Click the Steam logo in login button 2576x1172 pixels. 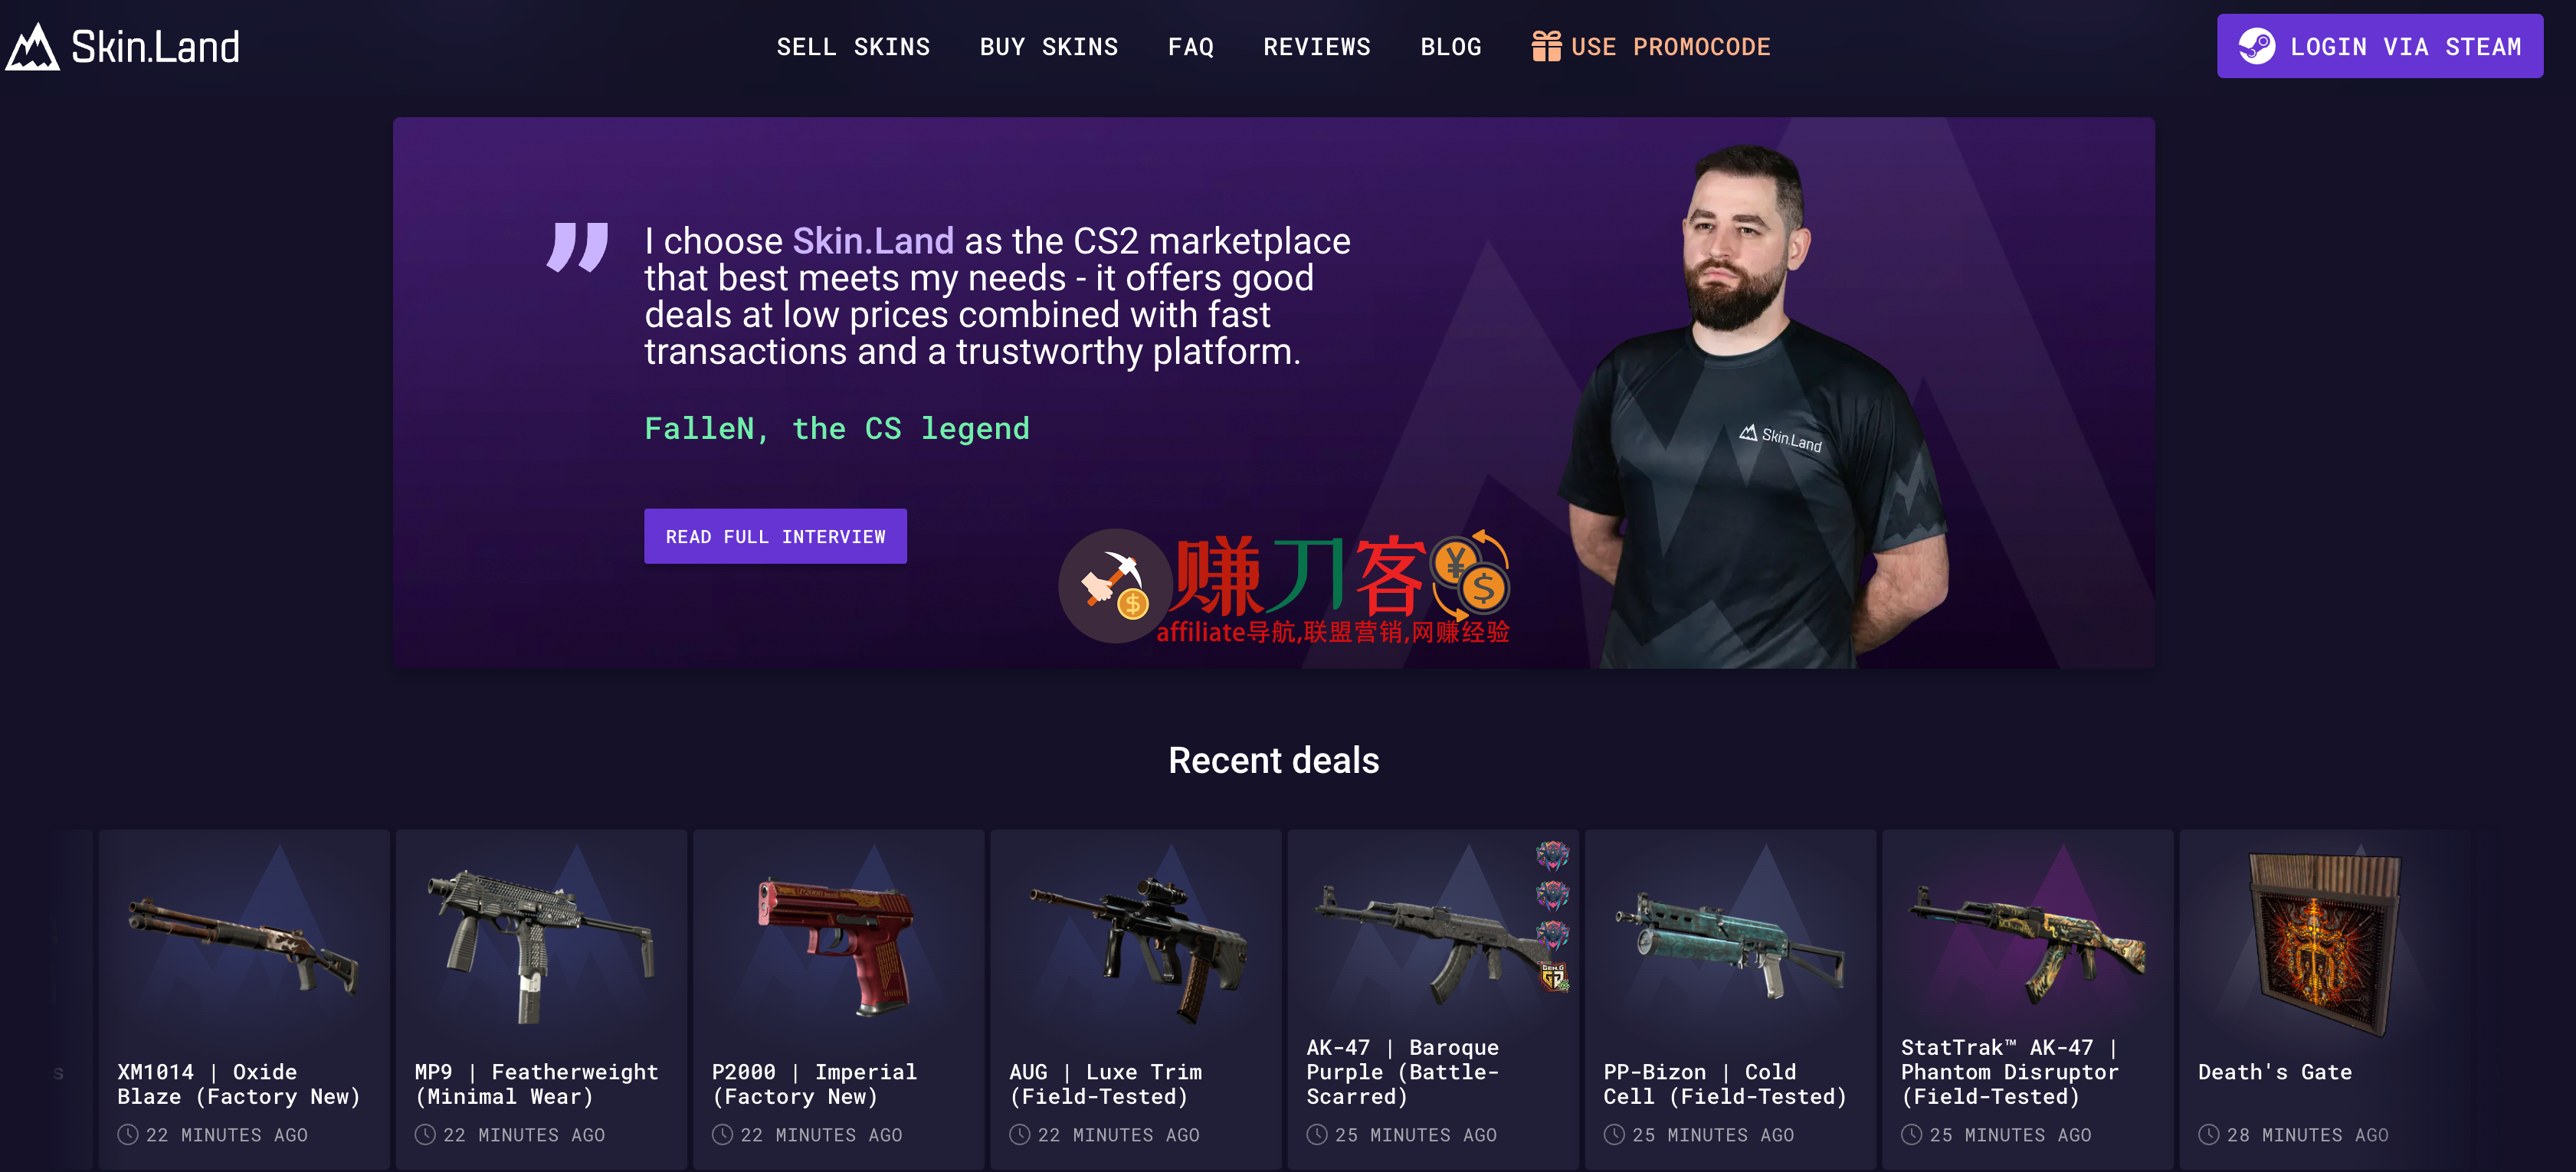pos(2256,46)
